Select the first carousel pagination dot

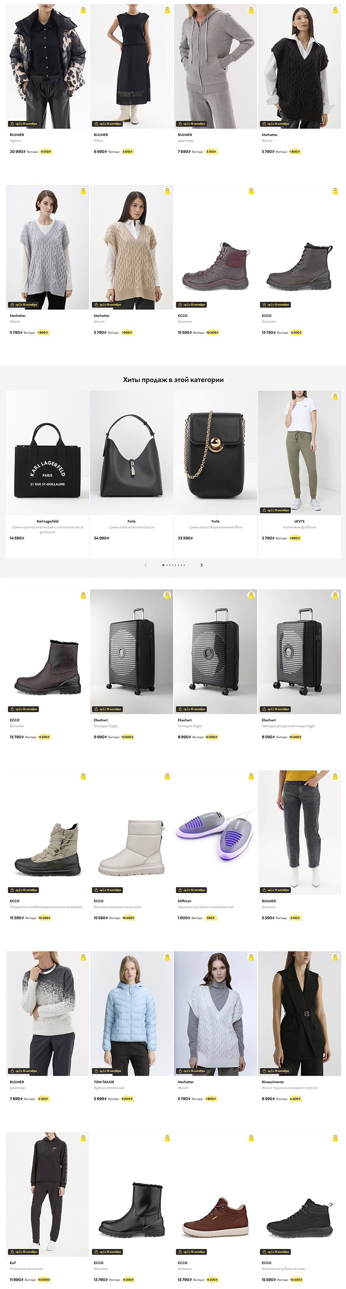click(x=163, y=565)
